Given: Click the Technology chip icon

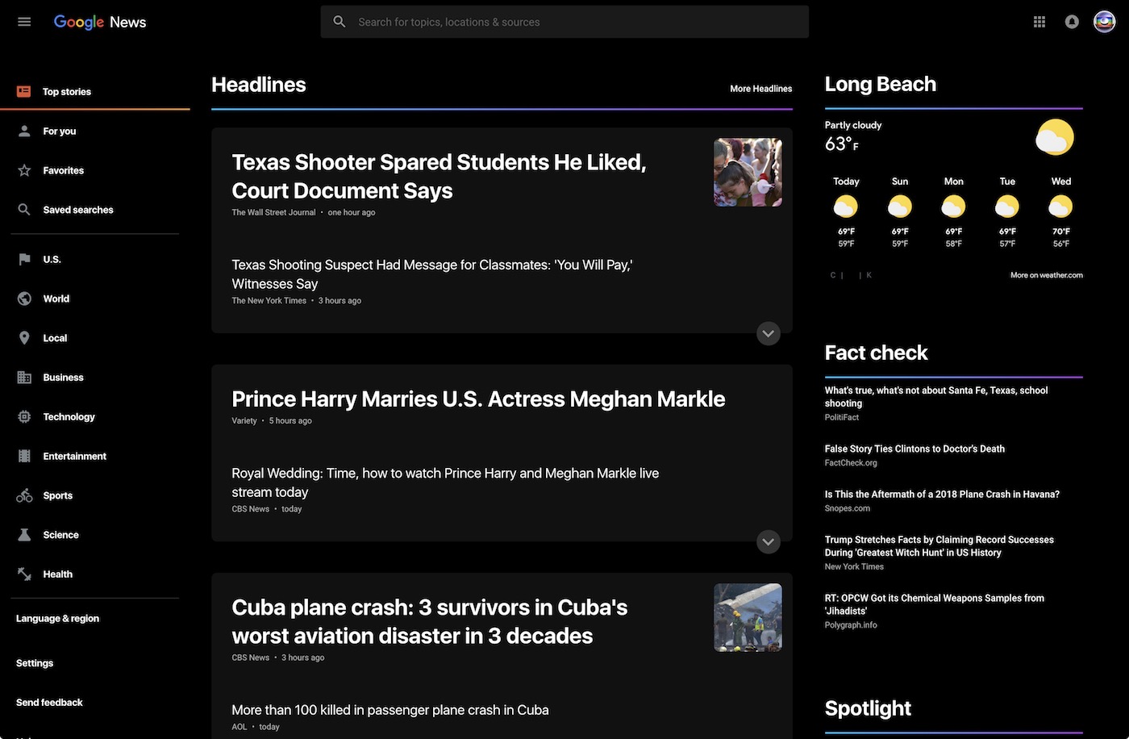Looking at the screenshot, I should click(x=24, y=417).
